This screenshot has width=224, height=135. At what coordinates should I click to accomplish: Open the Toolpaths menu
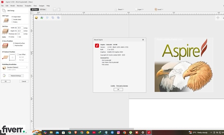(28, 6)
